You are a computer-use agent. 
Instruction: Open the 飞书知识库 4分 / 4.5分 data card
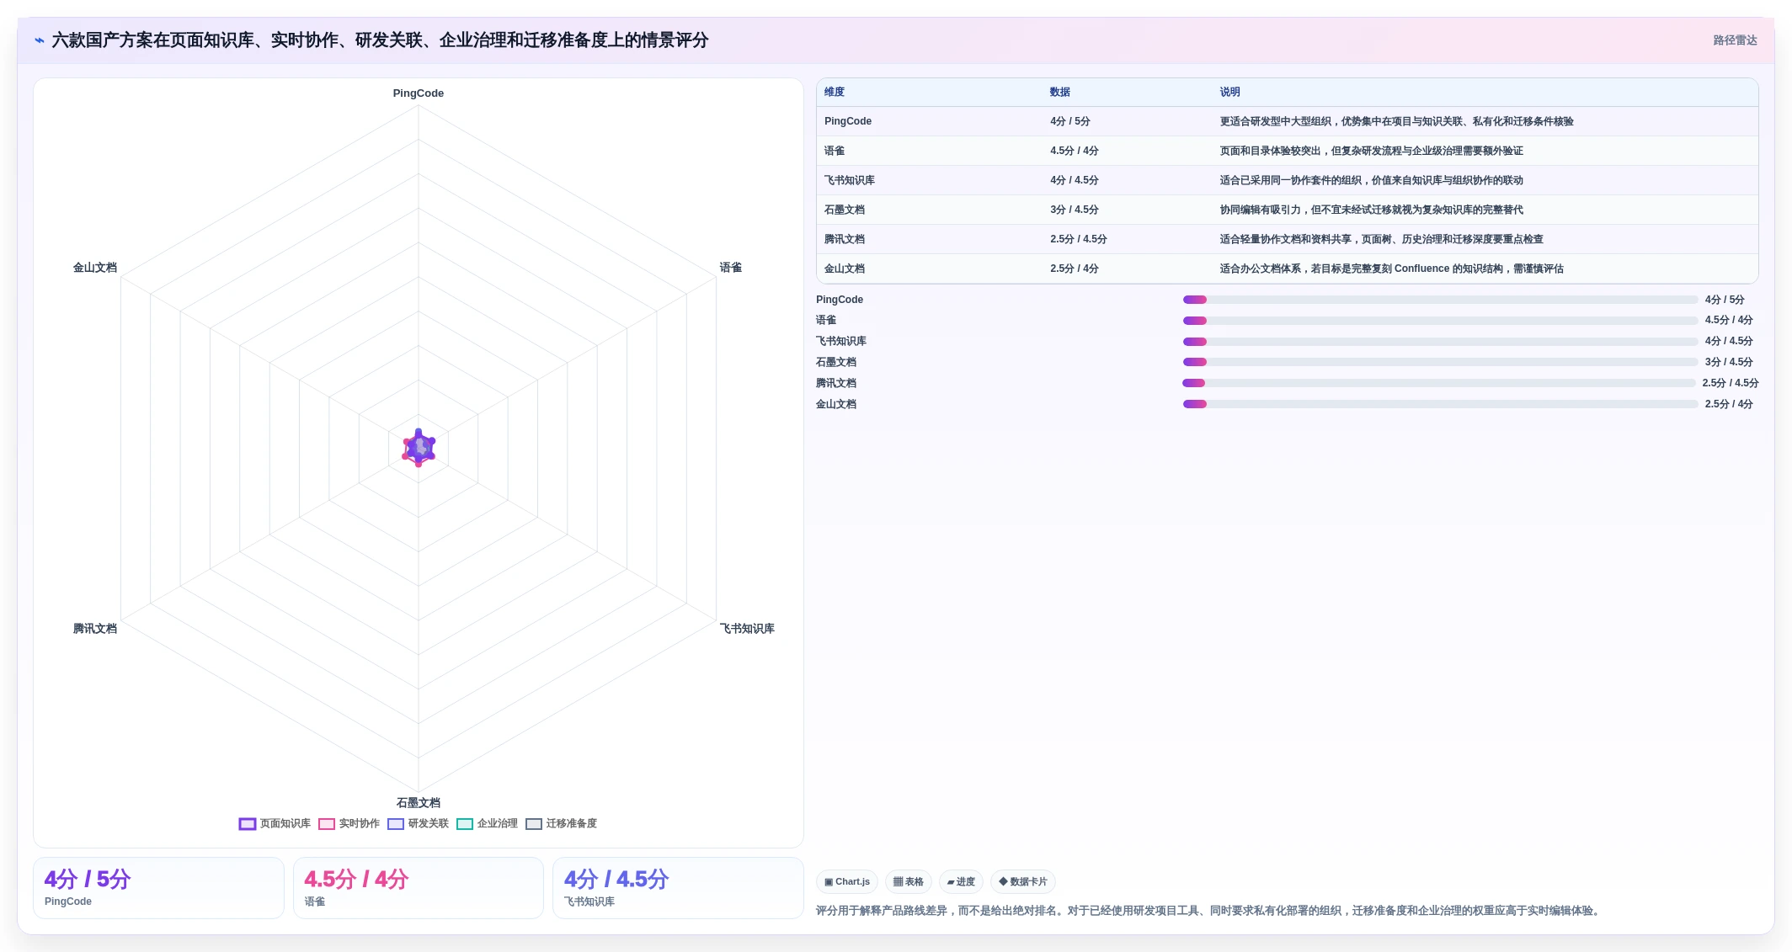(678, 888)
